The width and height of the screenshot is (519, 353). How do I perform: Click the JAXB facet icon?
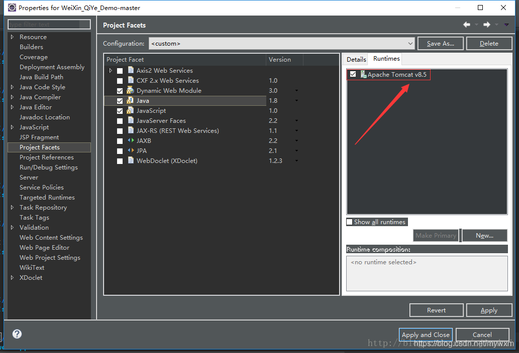coord(131,140)
